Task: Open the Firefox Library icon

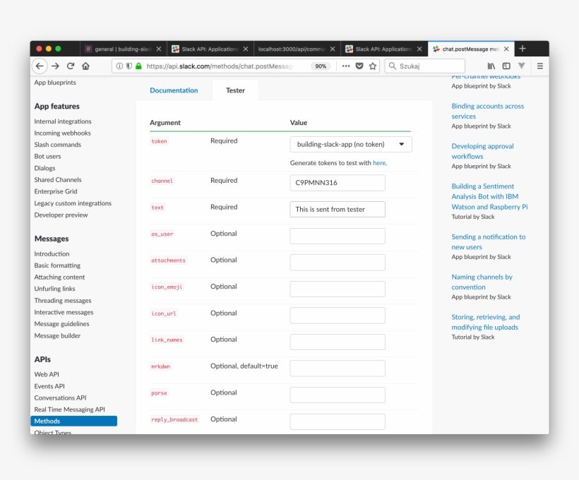Action: [x=490, y=66]
